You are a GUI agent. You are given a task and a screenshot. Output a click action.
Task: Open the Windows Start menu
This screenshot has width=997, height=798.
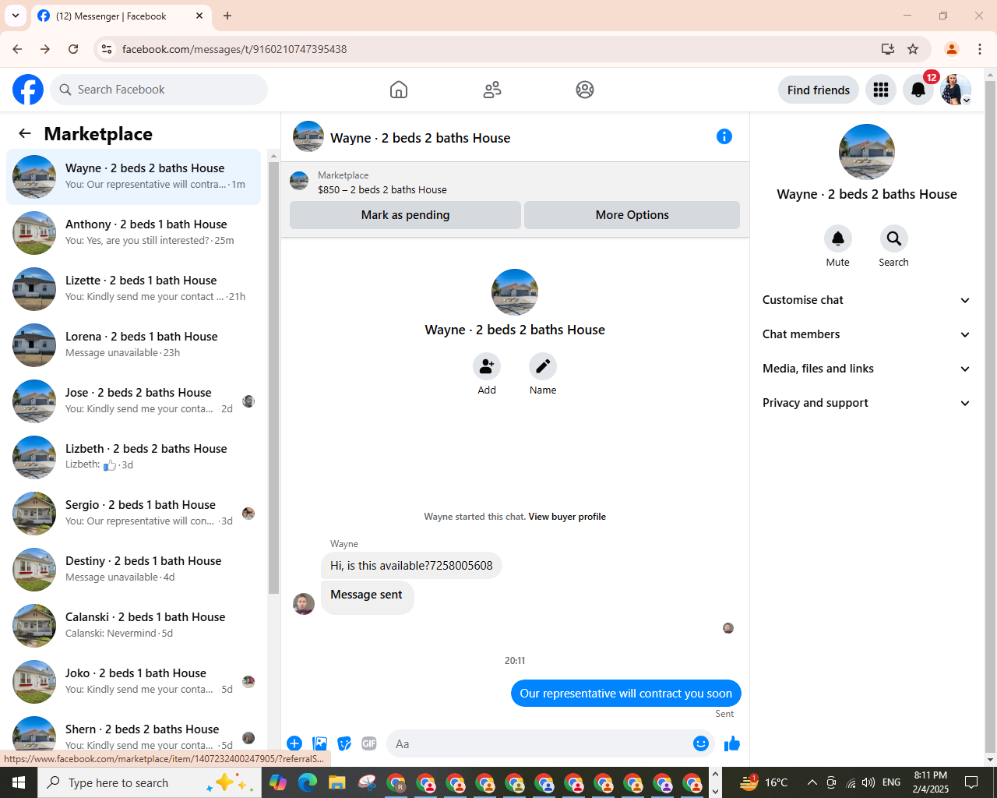tap(19, 782)
